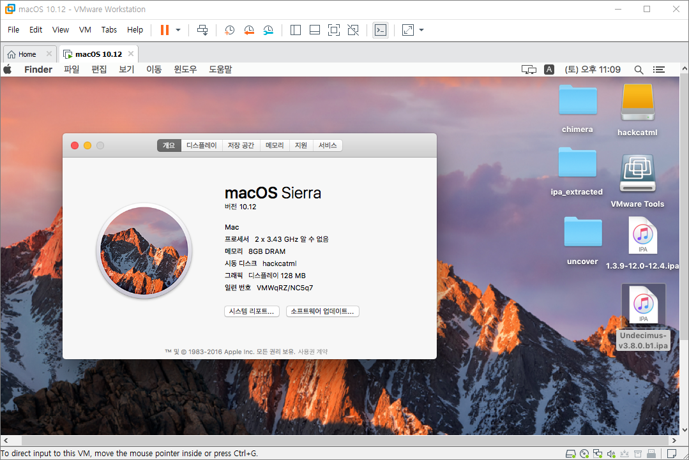The image size is (689, 460).
Task: Open the Apple menu
Action: click(8, 70)
